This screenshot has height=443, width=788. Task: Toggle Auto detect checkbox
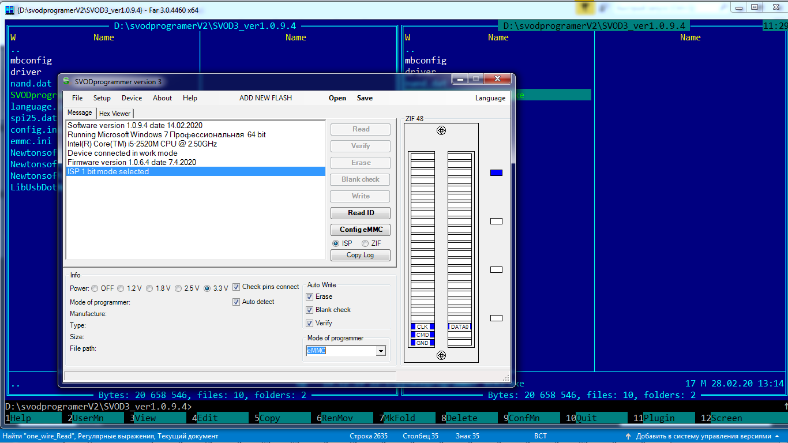click(x=237, y=302)
